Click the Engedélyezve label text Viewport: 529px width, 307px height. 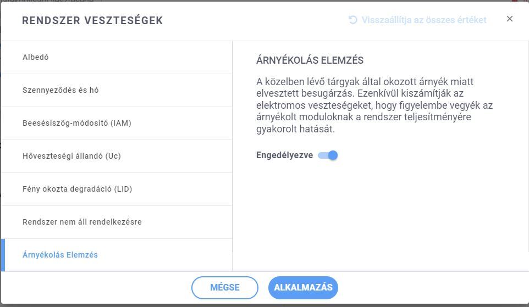pos(284,155)
